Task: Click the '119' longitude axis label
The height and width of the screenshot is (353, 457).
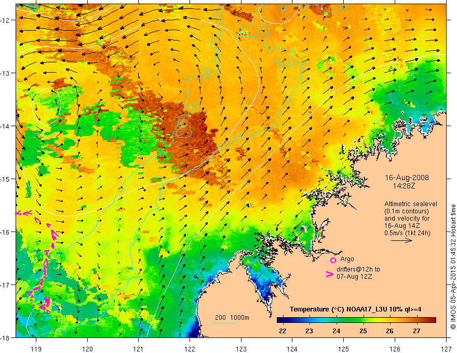Action: [36, 349]
